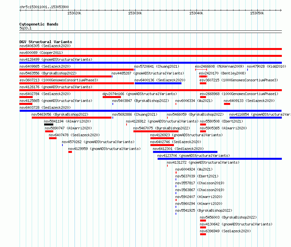The width and height of the screenshot is (291, 247).
Task: Select nsv5637039 (Ebert2021) label
Action: pyautogui.click(x=197, y=176)
